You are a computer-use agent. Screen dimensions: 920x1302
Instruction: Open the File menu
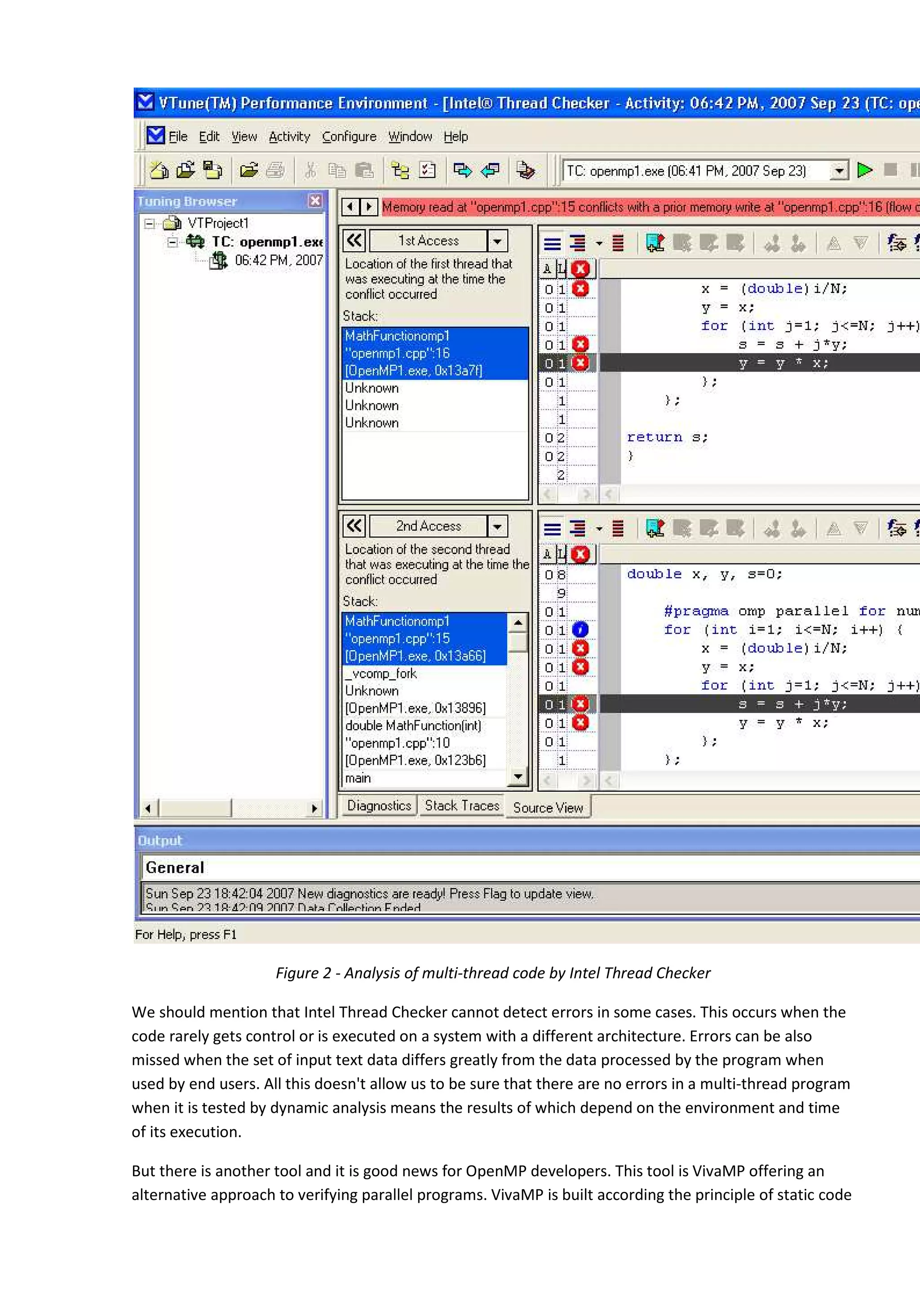pos(178,137)
